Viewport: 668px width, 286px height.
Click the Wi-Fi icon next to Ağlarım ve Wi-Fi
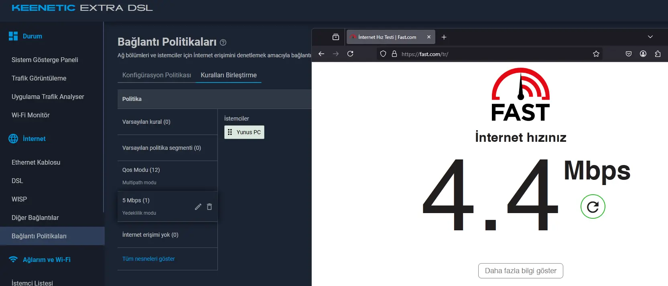pyautogui.click(x=13, y=259)
